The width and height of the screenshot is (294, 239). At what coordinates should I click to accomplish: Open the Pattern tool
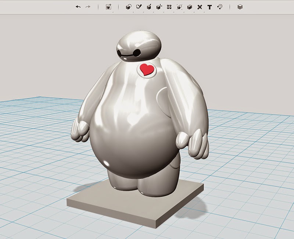point(169,7)
